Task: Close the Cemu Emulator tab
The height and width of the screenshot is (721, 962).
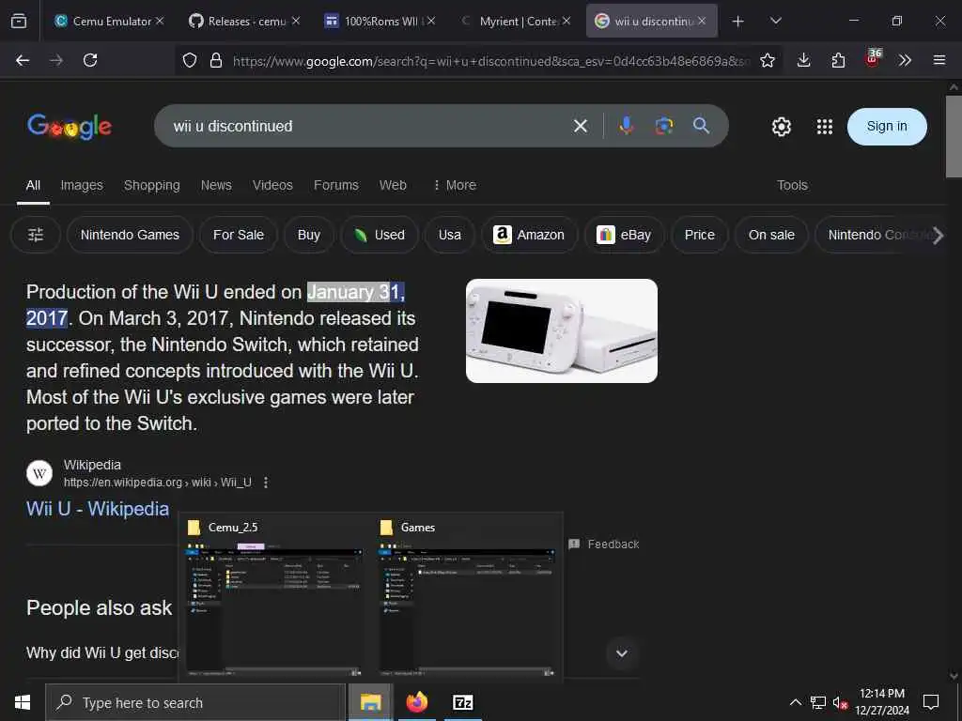Action: click(160, 21)
